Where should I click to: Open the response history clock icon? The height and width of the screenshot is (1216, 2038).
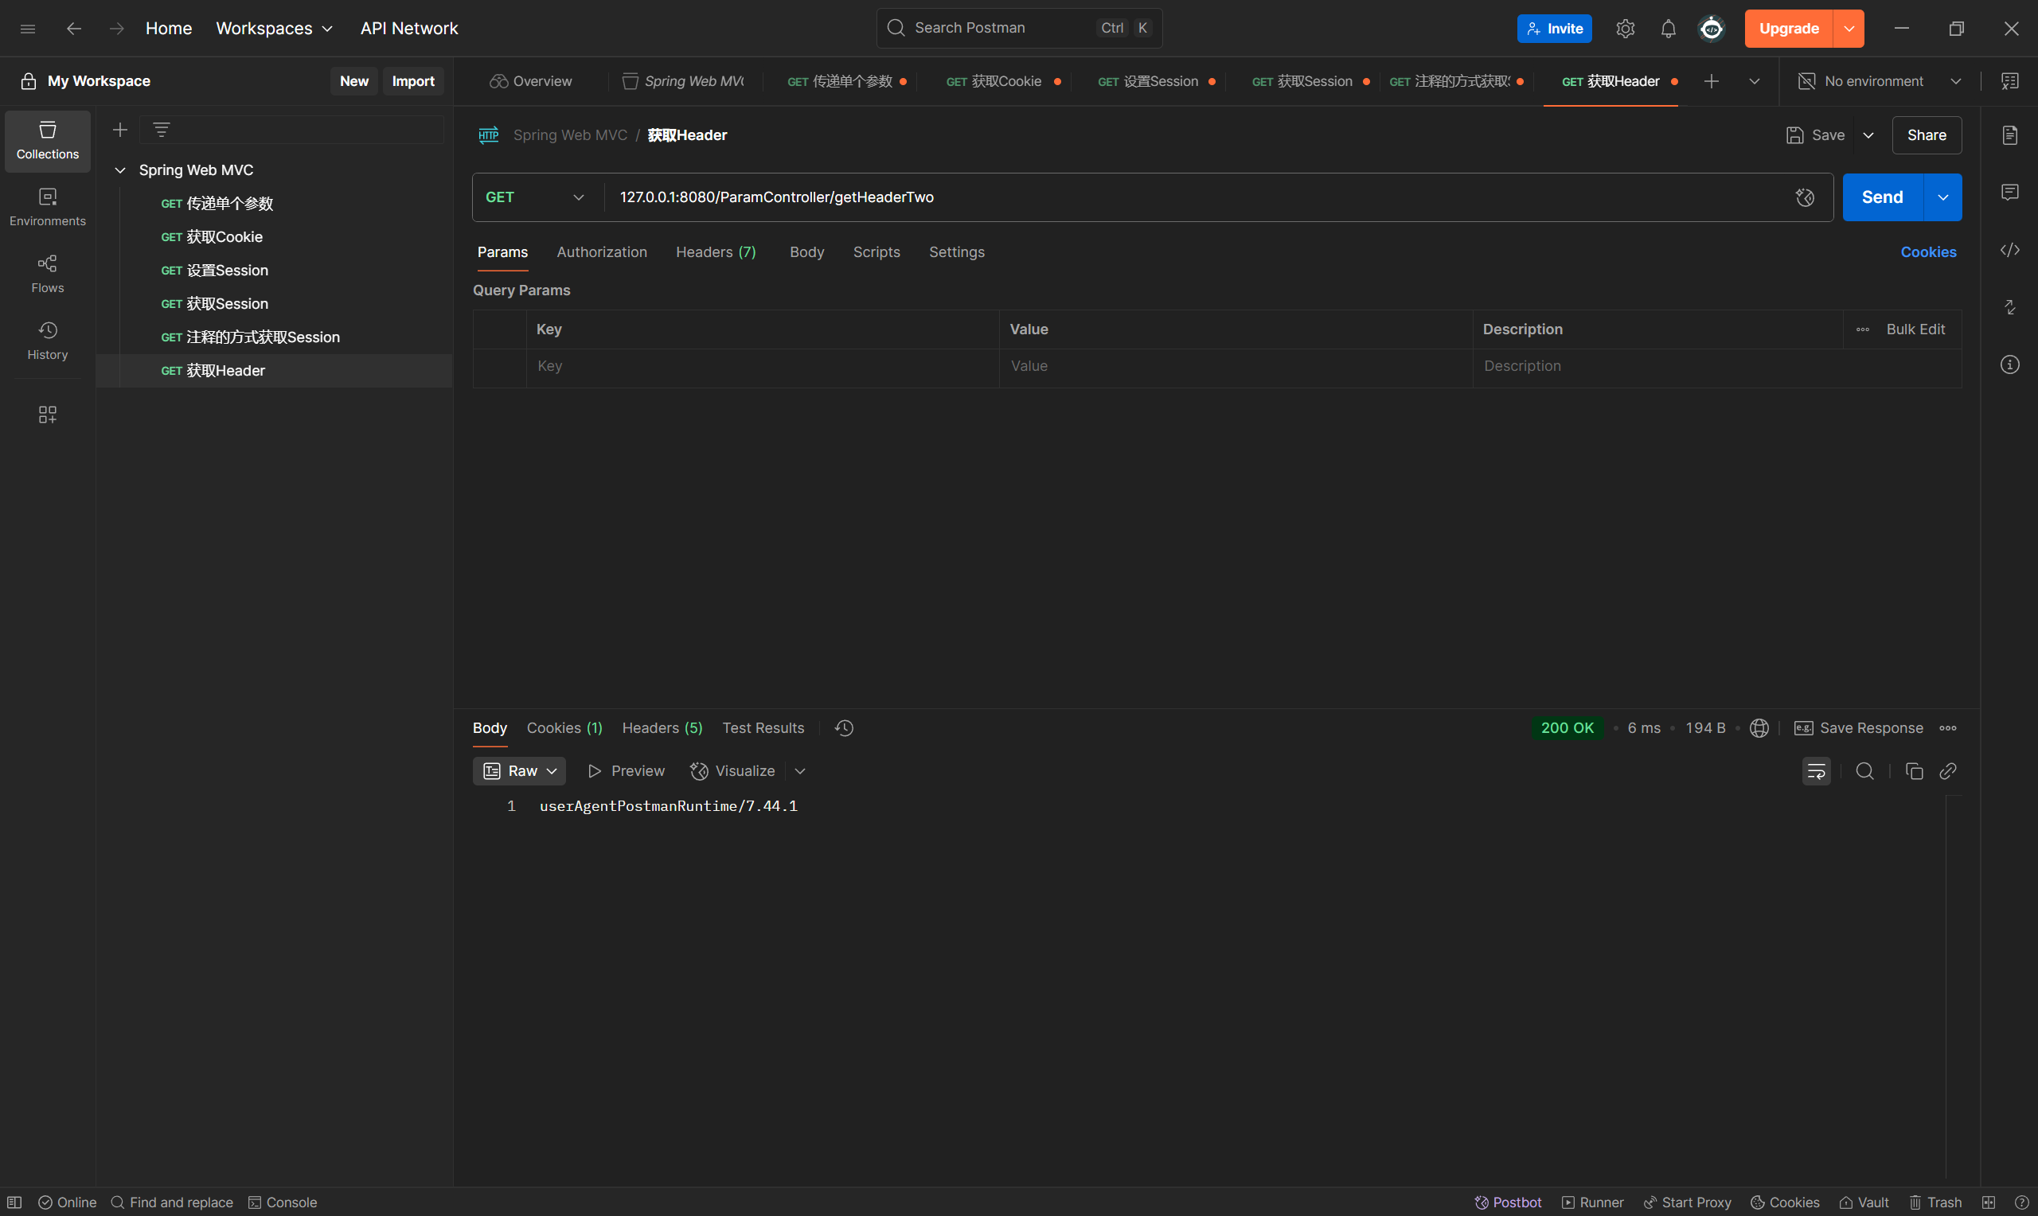point(844,727)
